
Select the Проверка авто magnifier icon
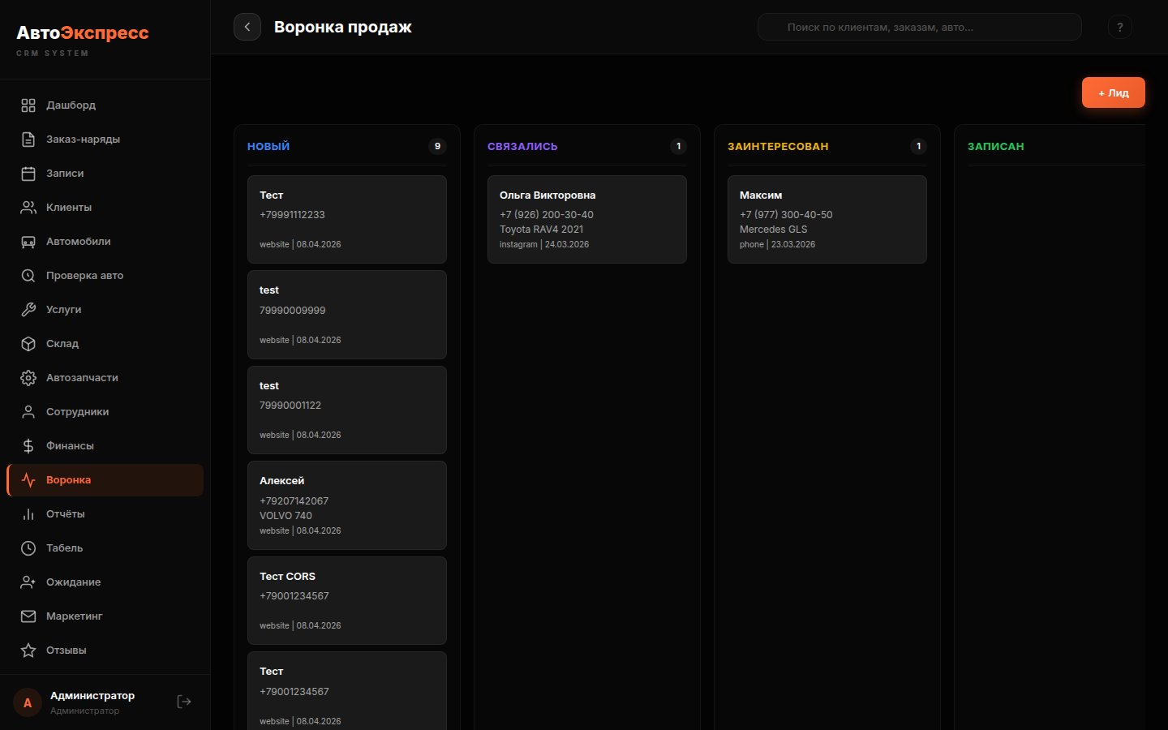click(28, 275)
